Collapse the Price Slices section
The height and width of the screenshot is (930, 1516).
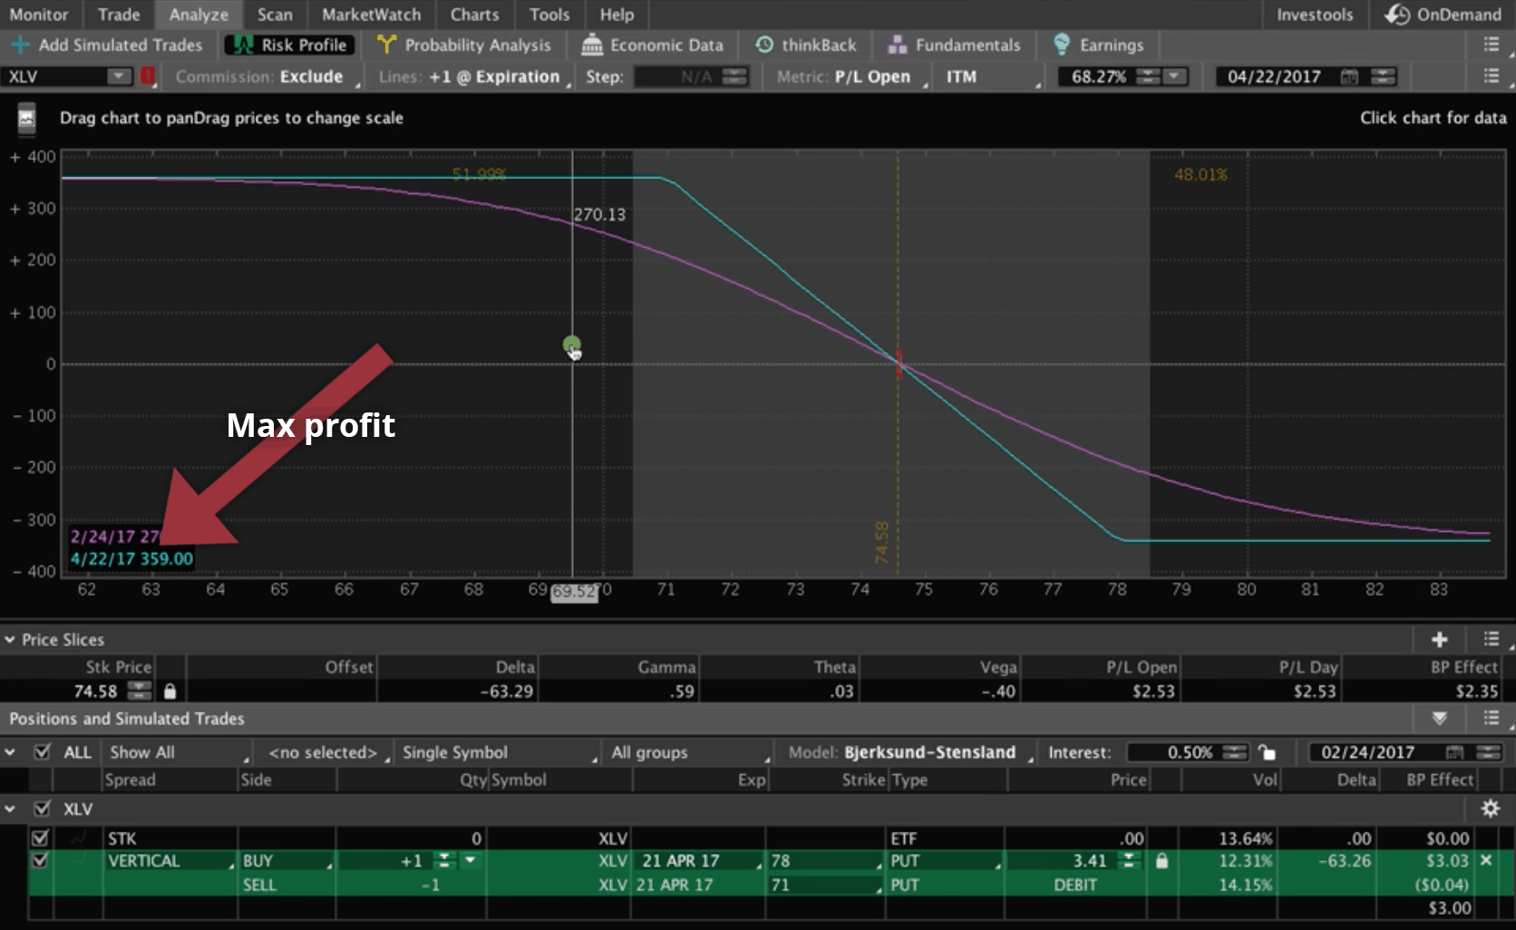click(x=10, y=640)
